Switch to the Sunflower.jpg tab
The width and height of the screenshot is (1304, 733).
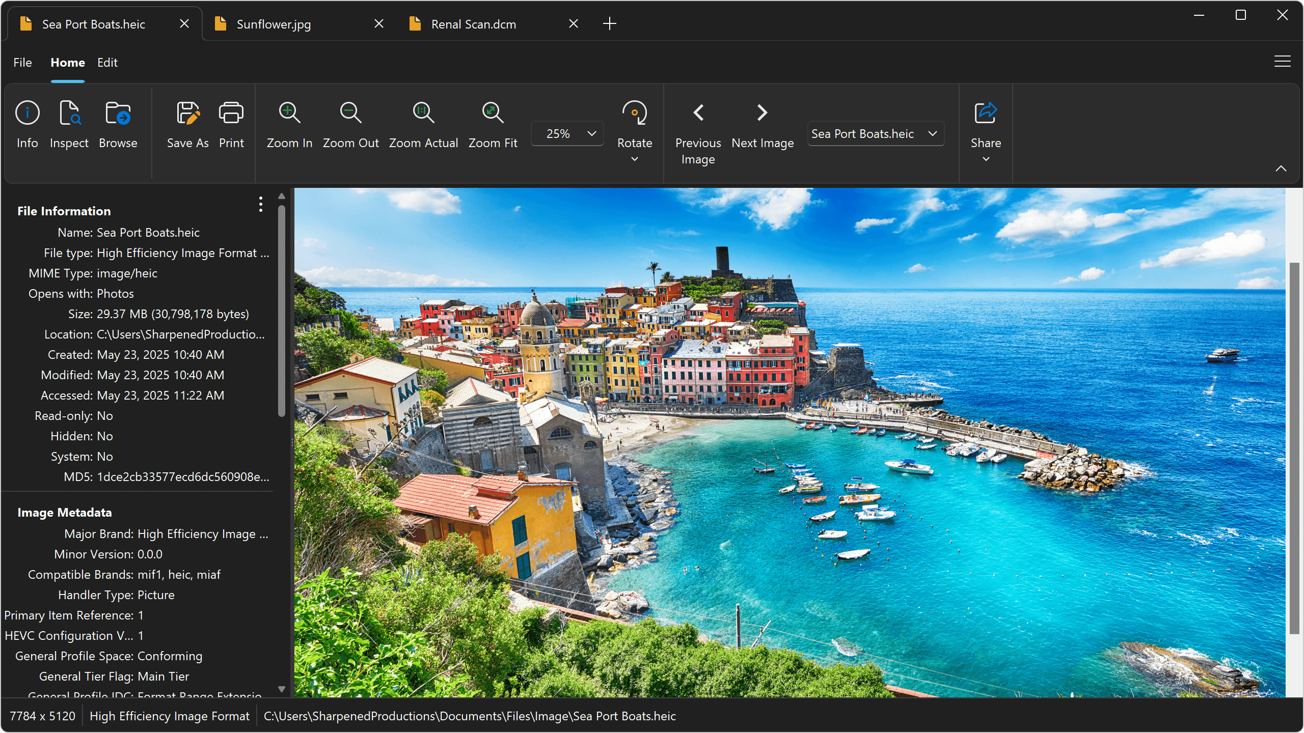click(274, 24)
